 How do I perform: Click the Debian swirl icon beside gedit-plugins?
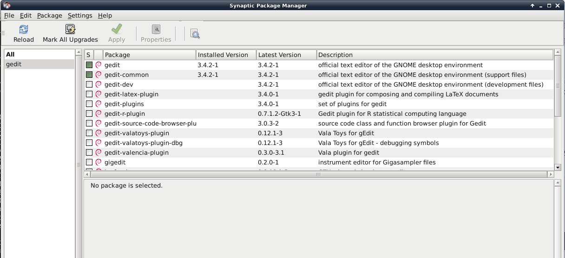(99, 104)
